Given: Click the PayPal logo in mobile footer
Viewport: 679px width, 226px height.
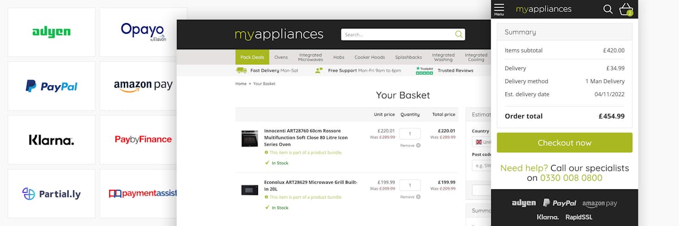Looking at the screenshot, I should coord(560,203).
